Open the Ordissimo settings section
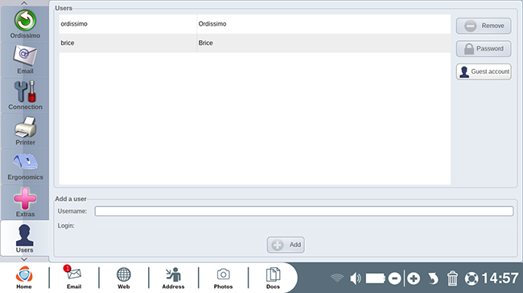The height and width of the screenshot is (293, 523). (x=25, y=24)
